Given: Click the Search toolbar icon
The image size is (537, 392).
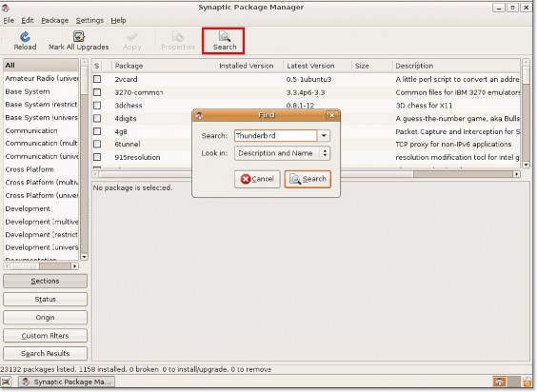Looking at the screenshot, I should 225,36.
